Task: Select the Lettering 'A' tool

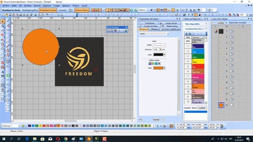Action: click(3, 72)
